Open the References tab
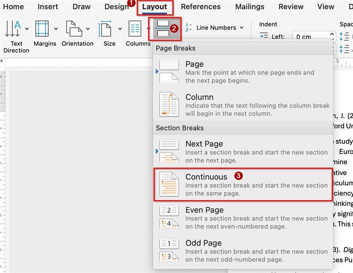Screen dimensions: 353x273 201,7
